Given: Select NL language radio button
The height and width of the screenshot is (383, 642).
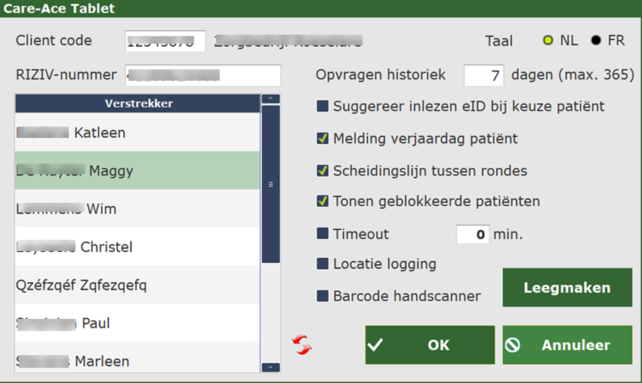Looking at the screenshot, I should pos(548,41).
